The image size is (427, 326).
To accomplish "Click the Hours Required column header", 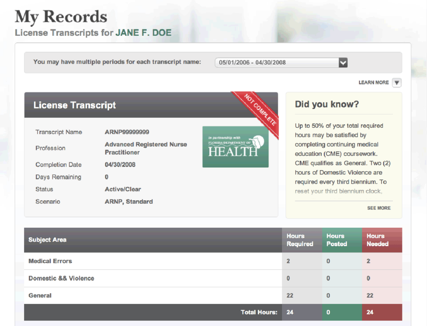I will tap(300, 240).
